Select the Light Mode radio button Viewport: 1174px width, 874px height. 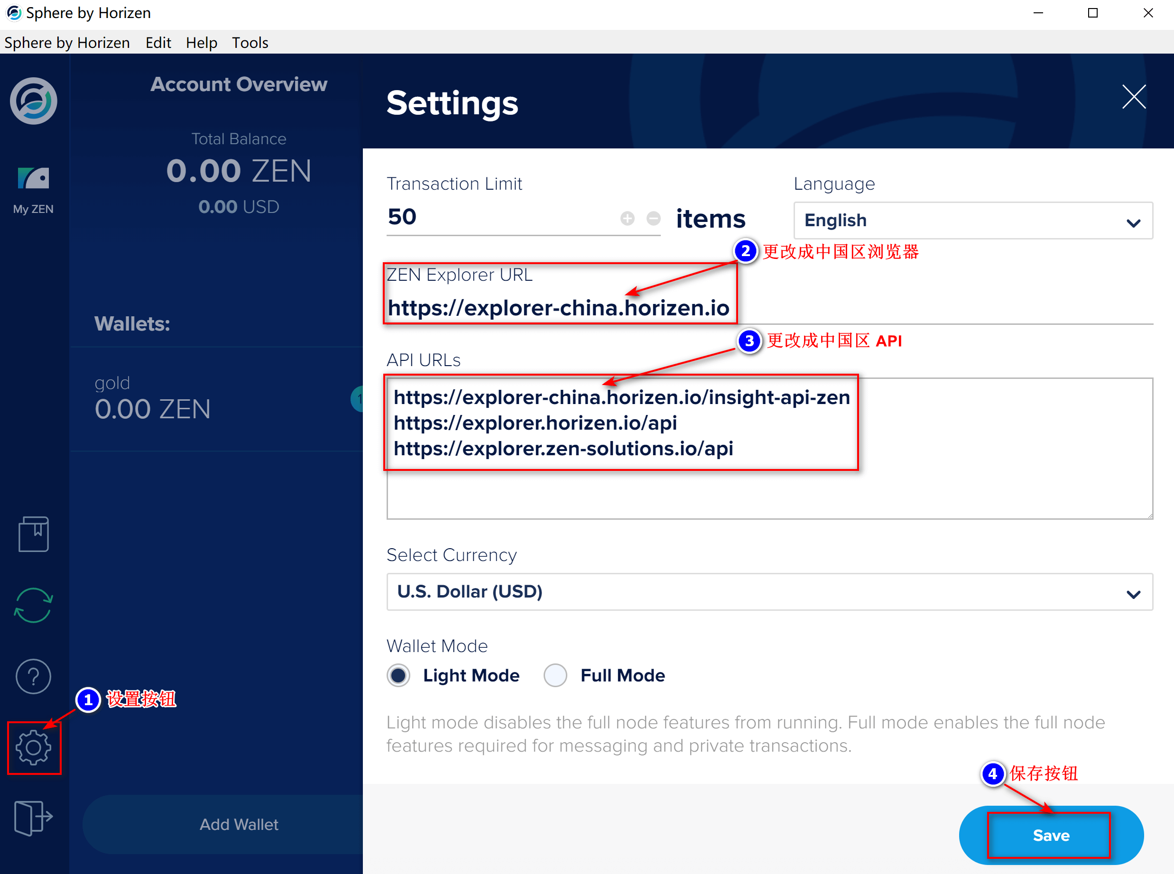point(398,676)
